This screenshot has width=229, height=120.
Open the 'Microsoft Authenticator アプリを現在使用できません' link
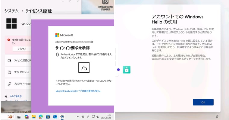(78, 91)
